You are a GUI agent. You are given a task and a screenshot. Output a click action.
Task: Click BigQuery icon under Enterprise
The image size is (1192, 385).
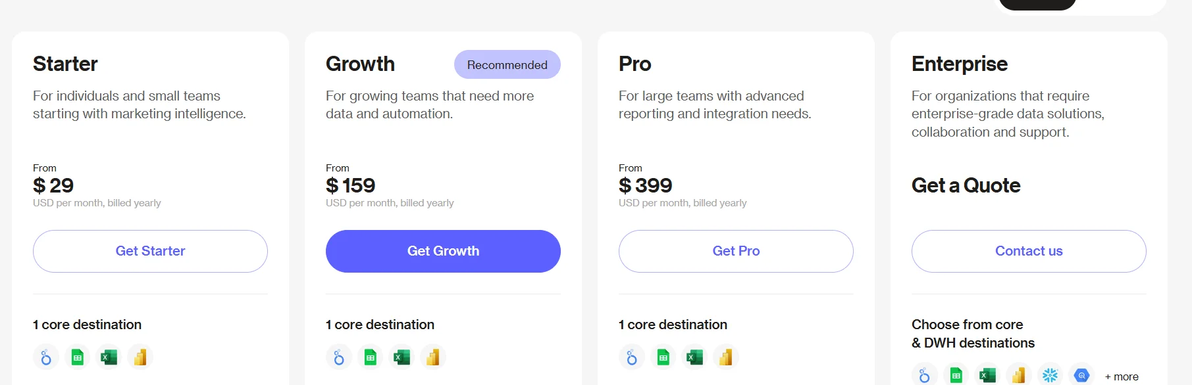1081,375
